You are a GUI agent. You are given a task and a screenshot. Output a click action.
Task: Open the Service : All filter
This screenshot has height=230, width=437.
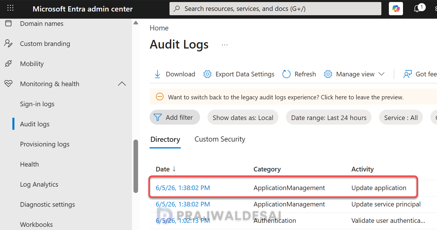tap(401, 117)
